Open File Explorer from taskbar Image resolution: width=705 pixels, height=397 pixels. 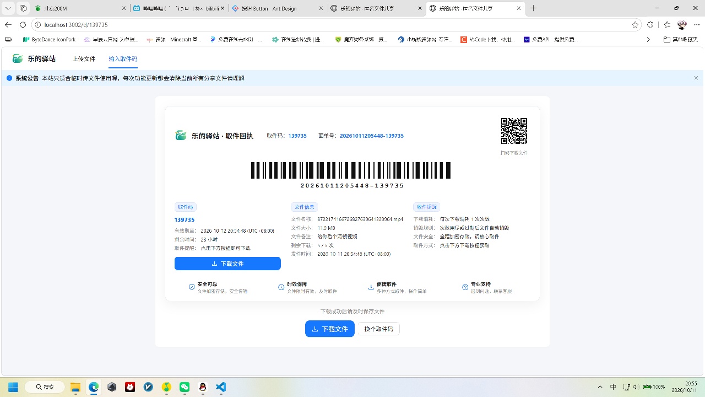point(75,387)
